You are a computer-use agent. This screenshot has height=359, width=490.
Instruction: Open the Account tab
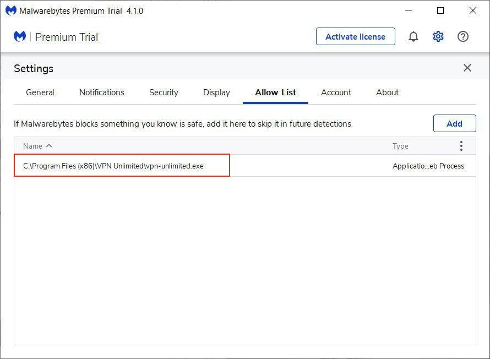(336, 93)
